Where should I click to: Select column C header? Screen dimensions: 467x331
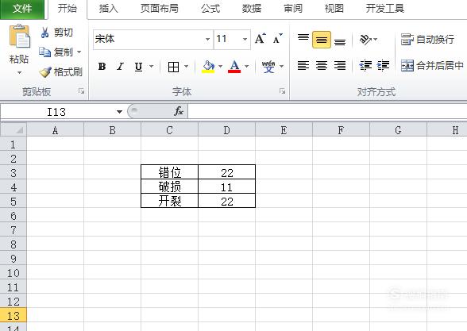[169, 130]
